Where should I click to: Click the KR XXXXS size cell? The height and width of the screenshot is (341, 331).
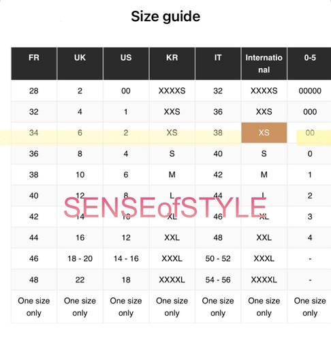point(172,91)
